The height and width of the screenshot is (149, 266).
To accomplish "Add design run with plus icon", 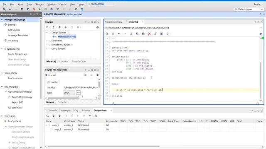I will click(x=90, y=116).
